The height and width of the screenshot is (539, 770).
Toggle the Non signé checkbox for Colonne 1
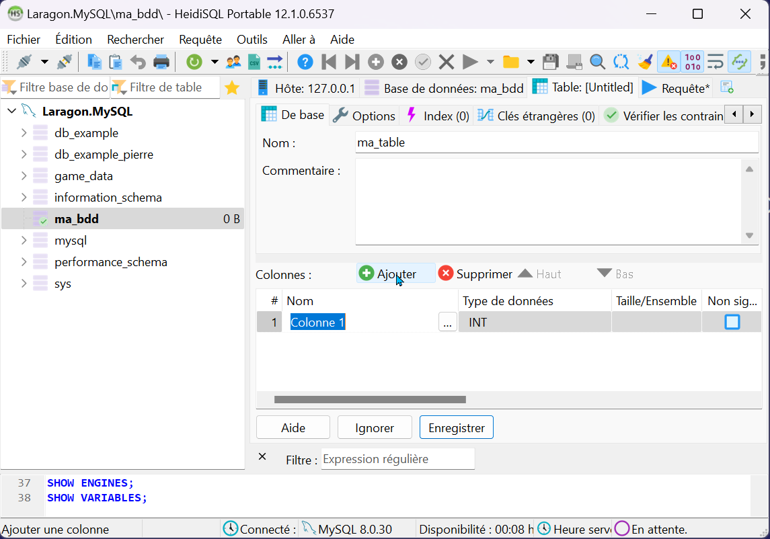click(732, 323)
